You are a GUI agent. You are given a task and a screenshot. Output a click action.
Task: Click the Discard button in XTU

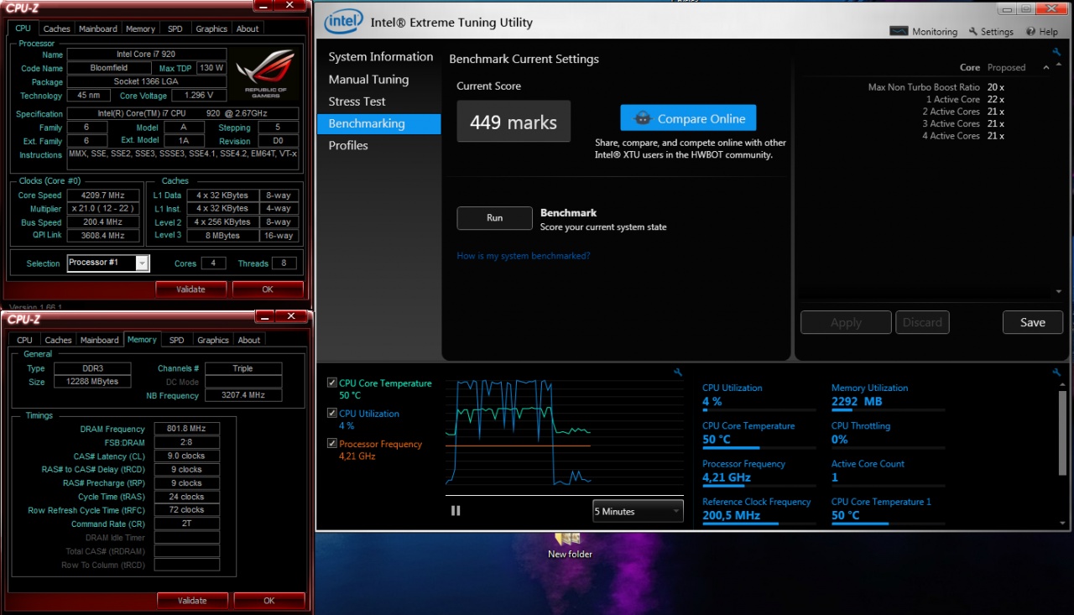tap(922, 322)
